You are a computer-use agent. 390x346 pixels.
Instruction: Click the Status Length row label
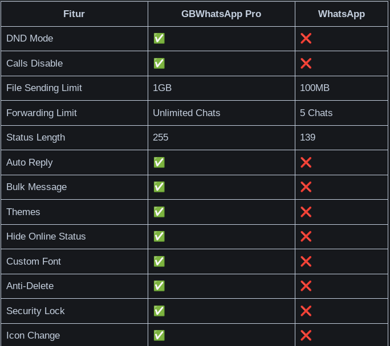click(35, 138)
